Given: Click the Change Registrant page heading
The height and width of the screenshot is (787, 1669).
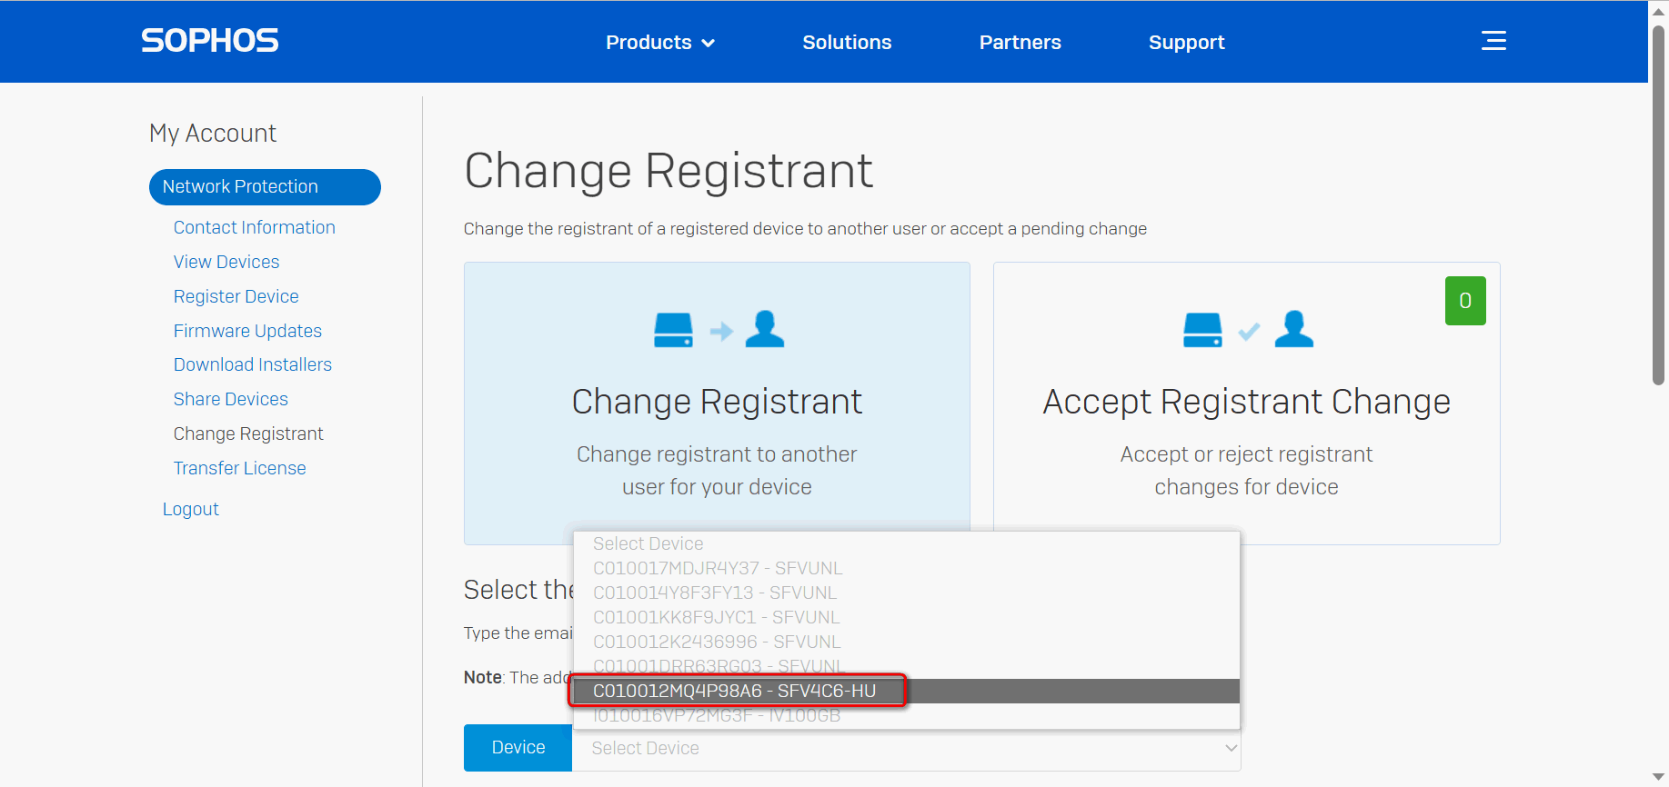Looking at the screenshot, I should coord(669,171).
